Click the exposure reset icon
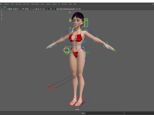154x115 pixels. click(x=44, y=9)
